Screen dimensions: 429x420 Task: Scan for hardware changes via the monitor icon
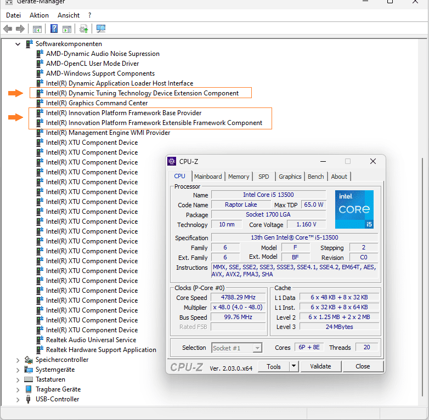click(x=101, y=29)
